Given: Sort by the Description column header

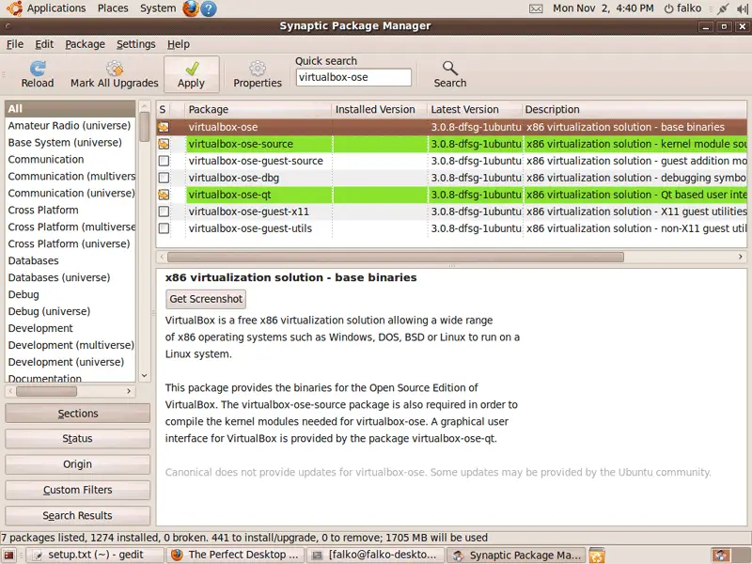Looking at the screenshot, I should 634,109.
